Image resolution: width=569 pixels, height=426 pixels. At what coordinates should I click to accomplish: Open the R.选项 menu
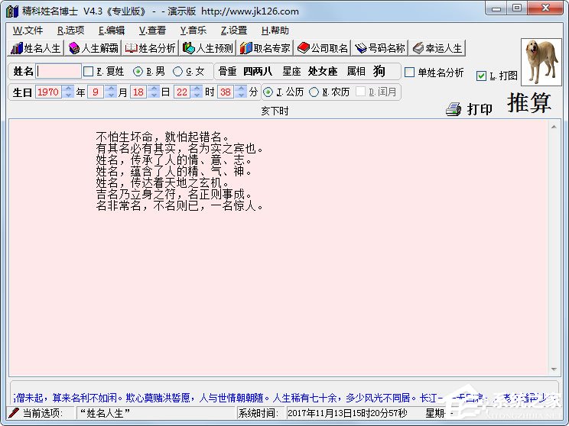[x=71, y=31]
